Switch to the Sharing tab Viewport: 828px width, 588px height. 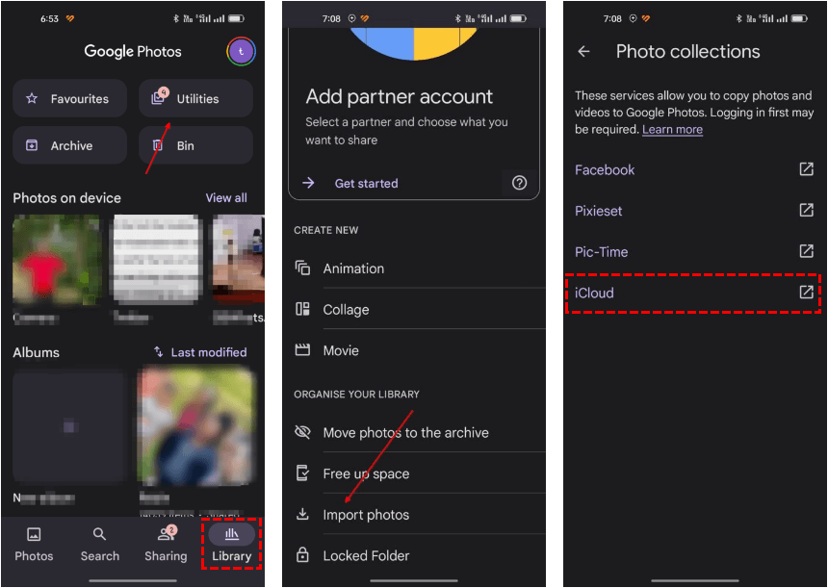(166, 544)
